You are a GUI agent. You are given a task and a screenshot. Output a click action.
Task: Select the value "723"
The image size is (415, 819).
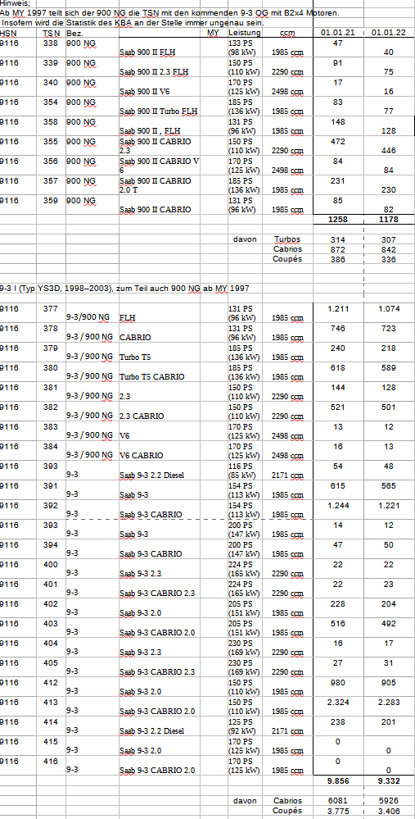389,329
